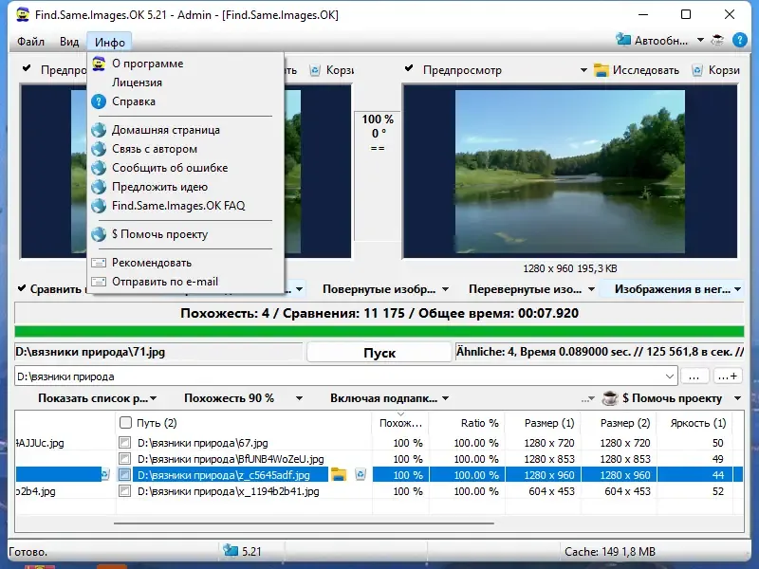759x569 pixels.
Task: Open folder icon in the selected z_c5645adf.jpg row
Action: [339, 475]
